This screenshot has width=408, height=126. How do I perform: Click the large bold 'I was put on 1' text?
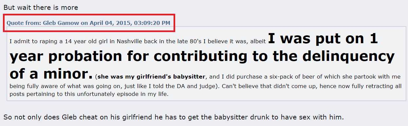click(323, 39)
